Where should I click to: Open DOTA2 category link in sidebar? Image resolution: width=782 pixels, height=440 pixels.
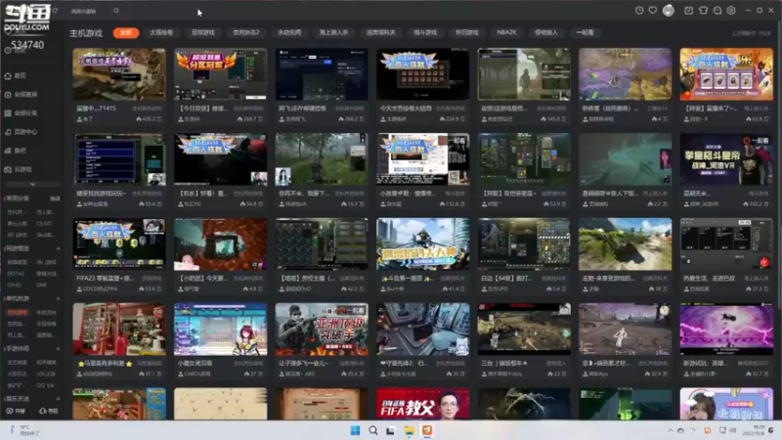pos(16,274)
